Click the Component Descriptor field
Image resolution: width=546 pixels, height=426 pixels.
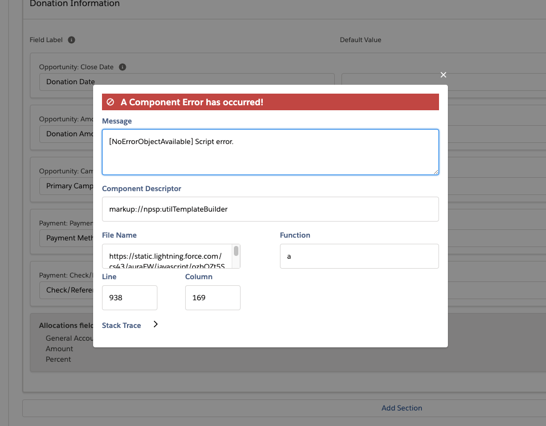270,209
